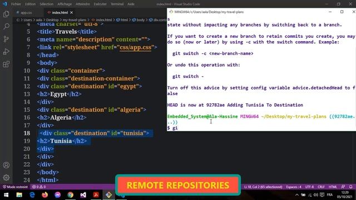Click the closing html tag on line 24
This screenshot has height=200, width=356.
[x=48, y=180]
